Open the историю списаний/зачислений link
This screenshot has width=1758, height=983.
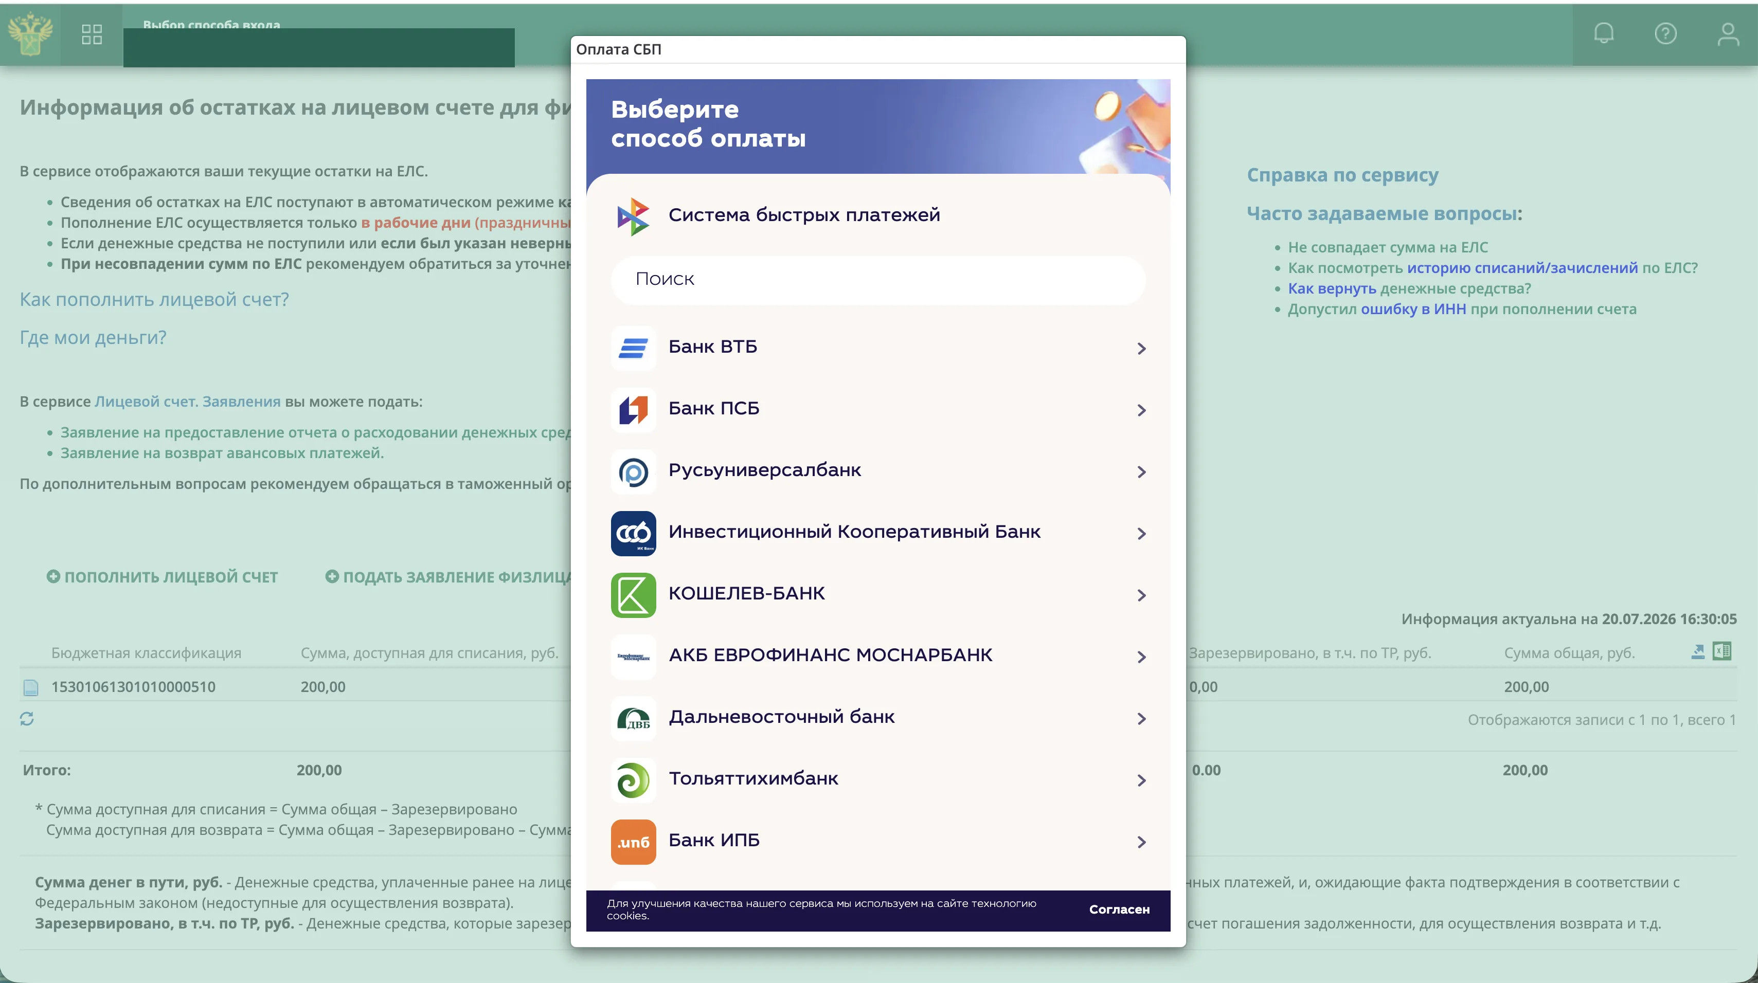pos(1522,268)
